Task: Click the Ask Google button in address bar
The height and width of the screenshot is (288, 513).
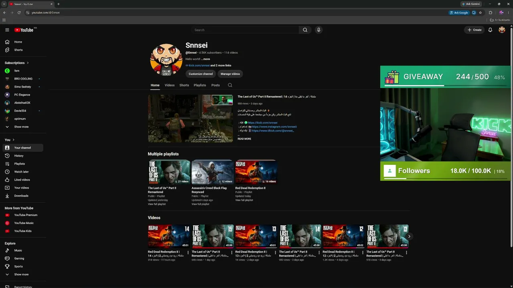Action: click(459, 12)
